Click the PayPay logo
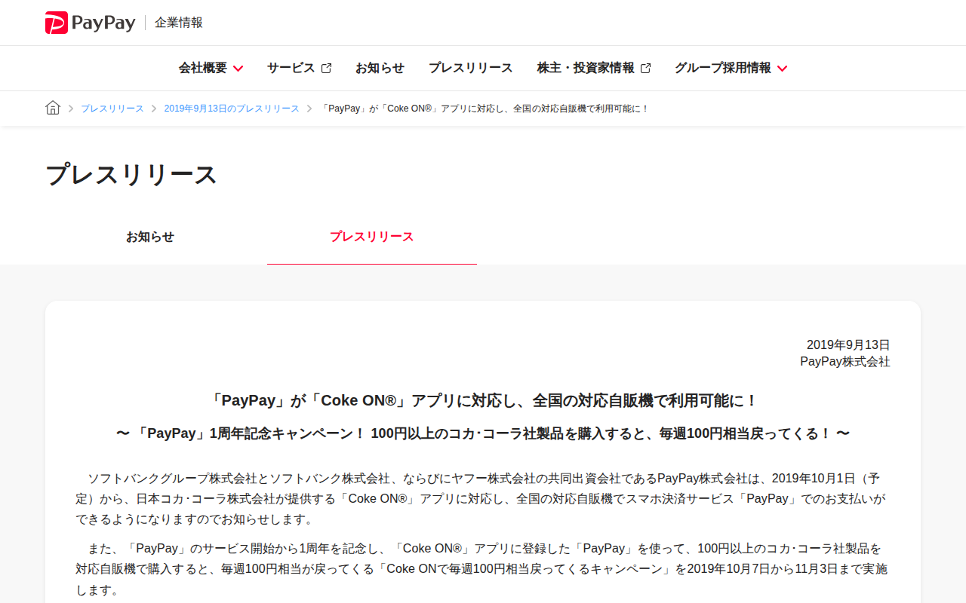Viewport: 966px width, 603px height. point(91,23)
